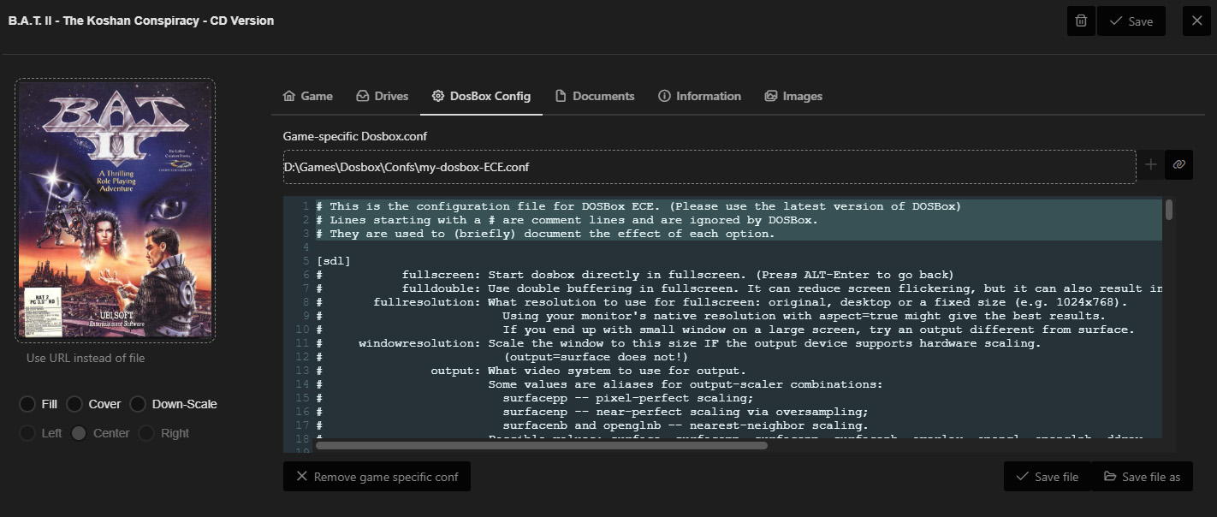Open the Game tab

307,96
